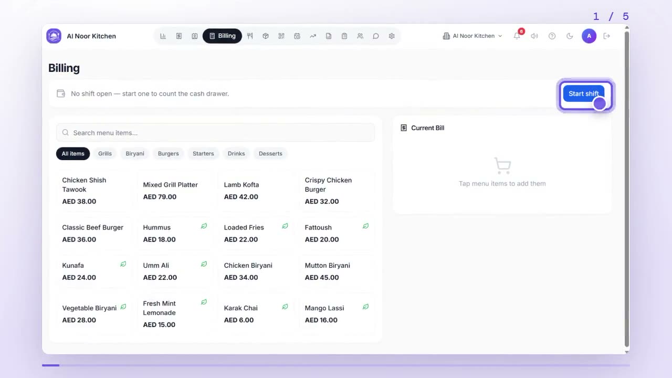The height and width of the screenshot is (378, 672).
Task: Add Classic Beef Burger to bill
Action: [x=94, y=233]
